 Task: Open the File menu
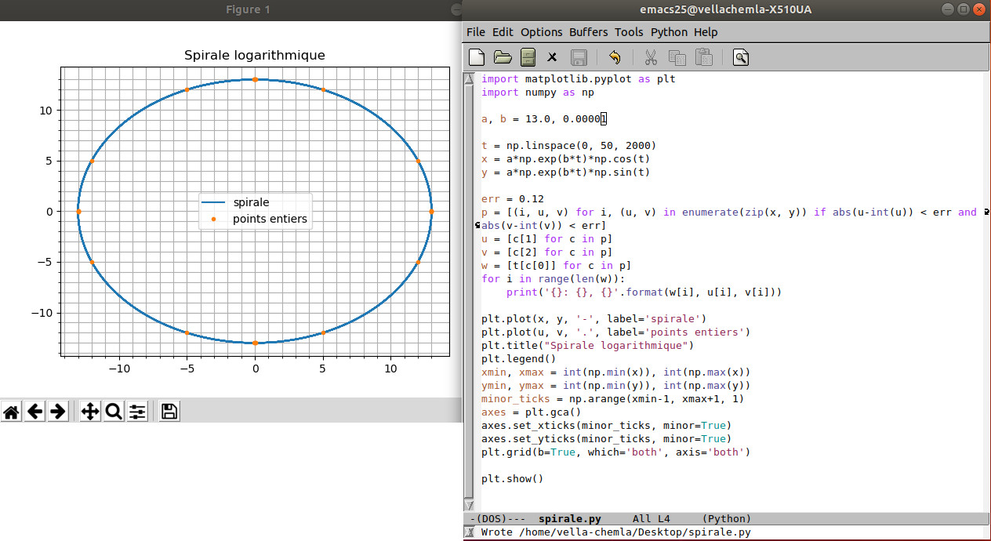coord(475,32)
